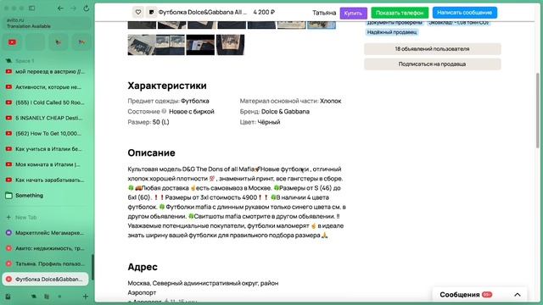This screenshot has width=543, height=305.
Task: Open the pinned YouTube favorite tile
Action: coord(12,42)
